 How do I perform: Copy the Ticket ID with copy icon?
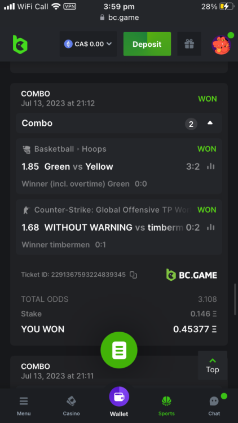point(133,275)
